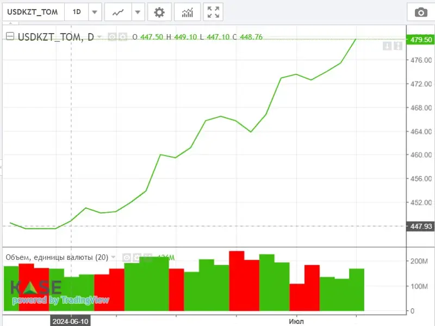The width and height of the screenshot is (435, 326).
Task: Click the 479.50 current price label
Action: tap(421, 40)
